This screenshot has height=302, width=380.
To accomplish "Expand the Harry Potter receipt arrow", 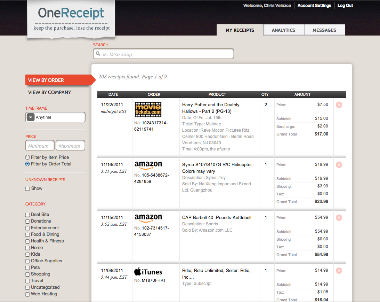I will pyautogui.click(x=339, y=105).
